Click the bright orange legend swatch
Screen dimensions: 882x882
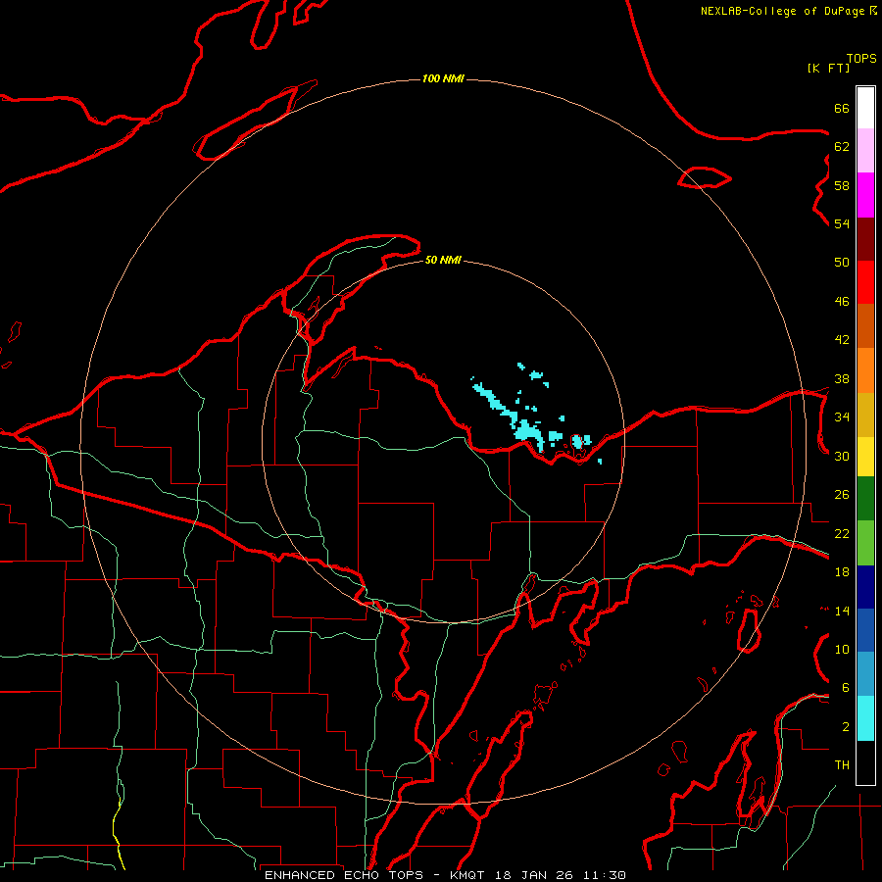coord(865,370)
